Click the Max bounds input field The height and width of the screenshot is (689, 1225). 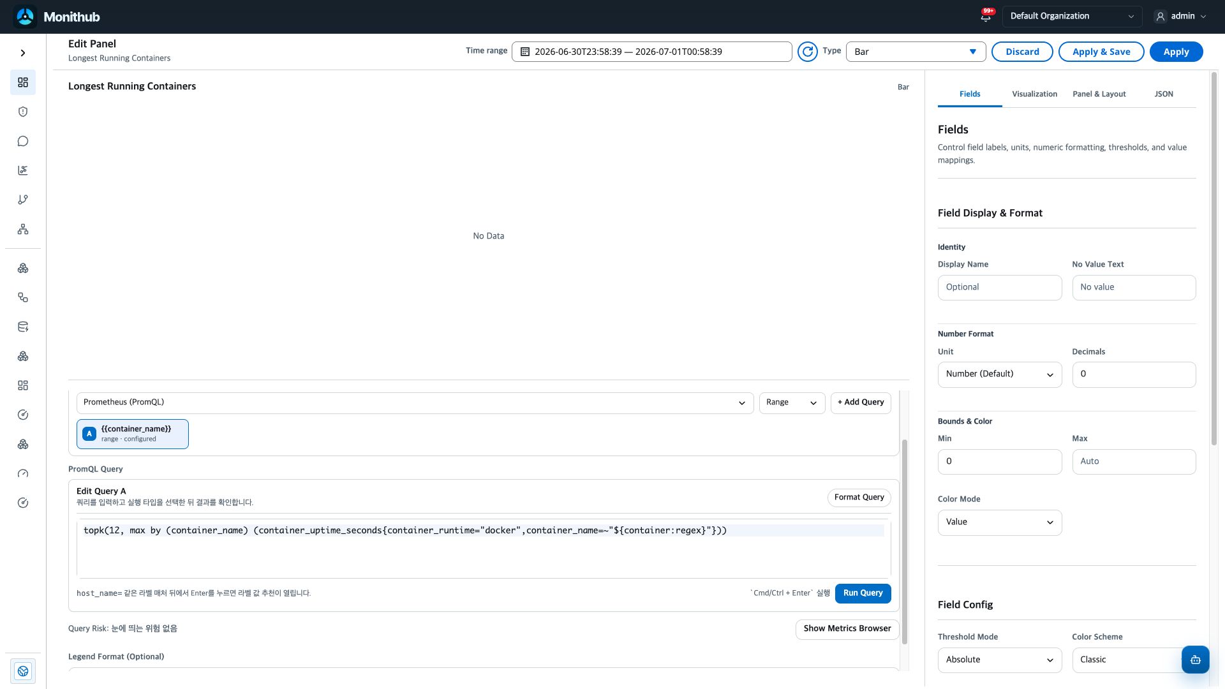coord(1134,462)
